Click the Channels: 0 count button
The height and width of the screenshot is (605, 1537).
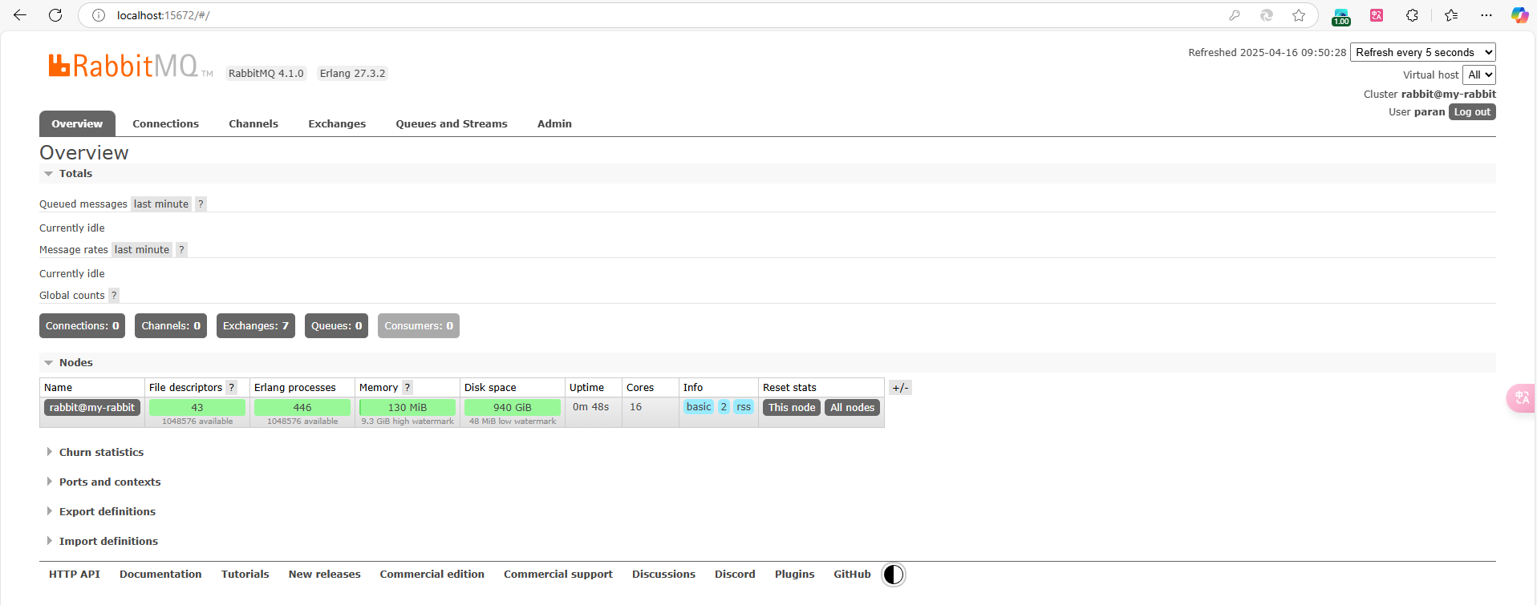point(171,326)
